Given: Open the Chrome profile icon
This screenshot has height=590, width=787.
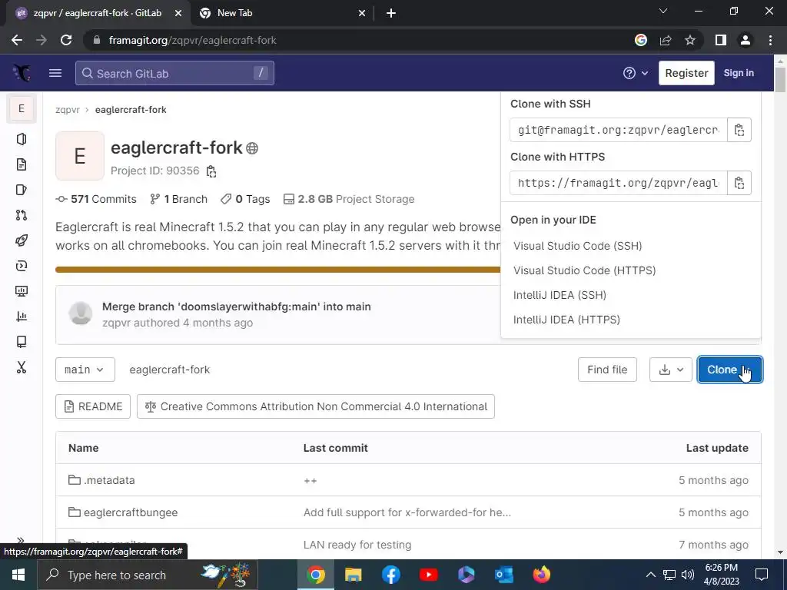Looking at the screenshot, I should point(745,40).
